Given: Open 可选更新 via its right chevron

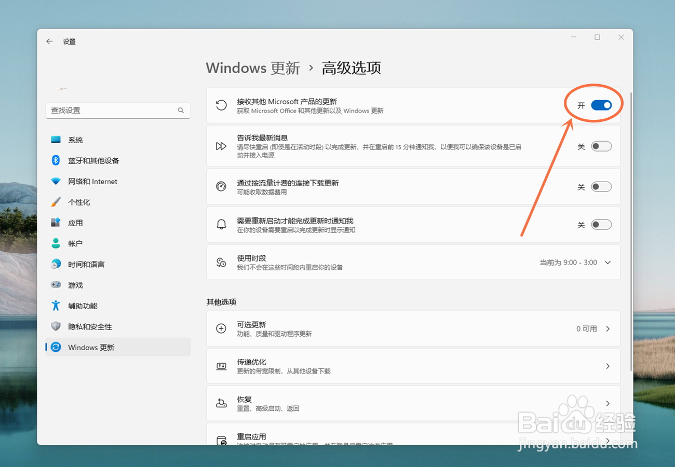Looking at the screenshot, I should [608, 328].
